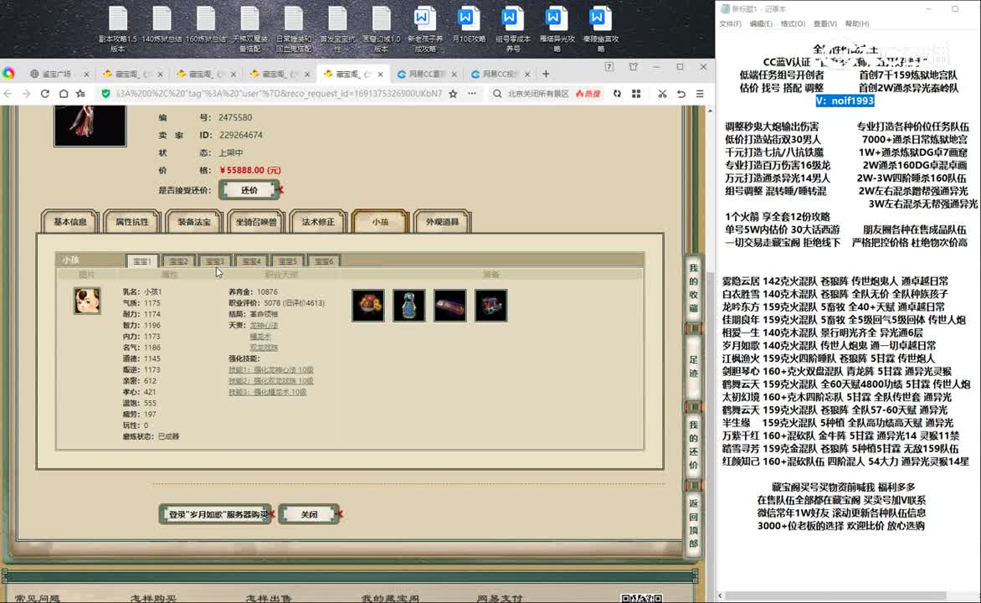Image resolution: width=981 pixels, height=603 pixels.
Task: Switch to the 外观道具 tab
Action: 442,222
